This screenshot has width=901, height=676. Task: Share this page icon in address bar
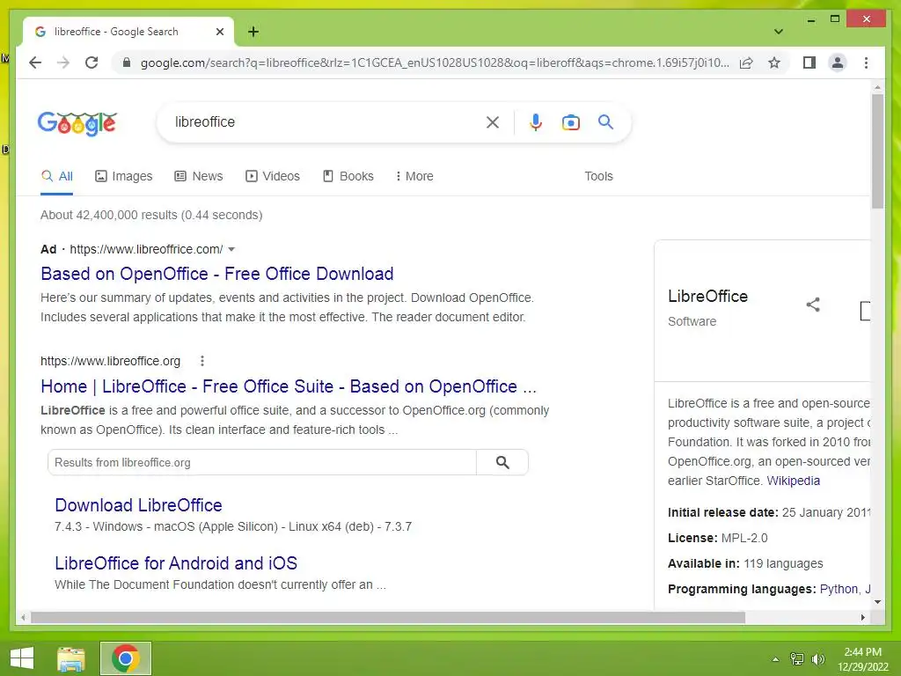(746, 62)
